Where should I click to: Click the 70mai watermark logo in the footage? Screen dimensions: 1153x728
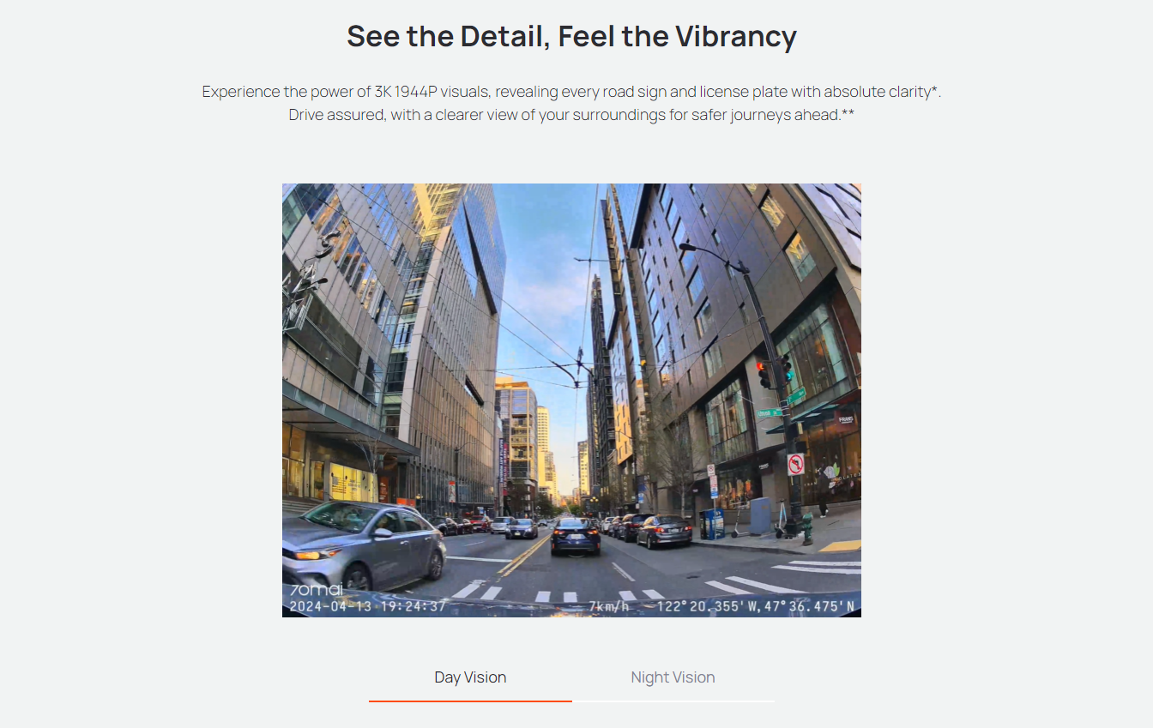pos(316,590)
